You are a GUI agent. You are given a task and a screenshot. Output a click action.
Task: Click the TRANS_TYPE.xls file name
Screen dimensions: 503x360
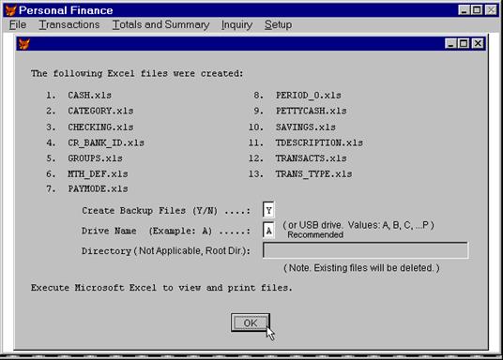tap(313, 174)
